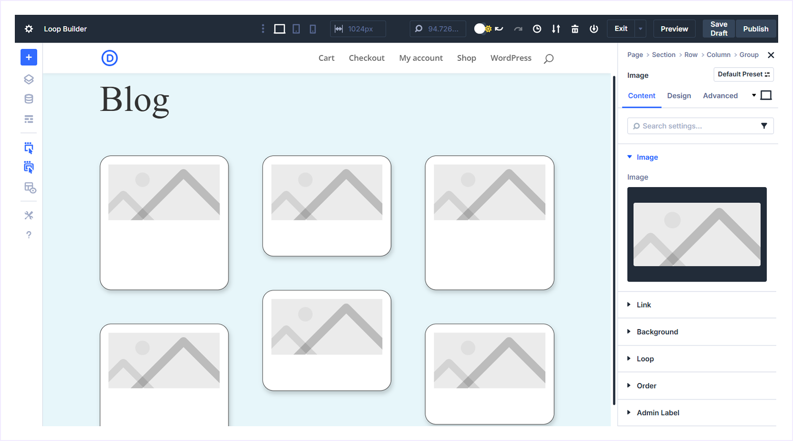This screenshot has height=441, width=793.
Task: Open the panel position dropdown arrow
Action: 754,95
